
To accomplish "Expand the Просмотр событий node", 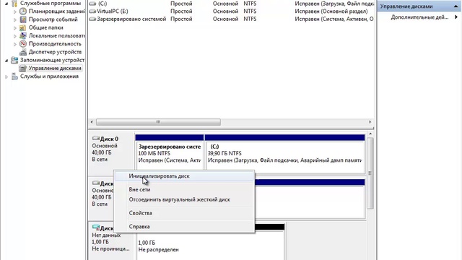I will (15, 19).
